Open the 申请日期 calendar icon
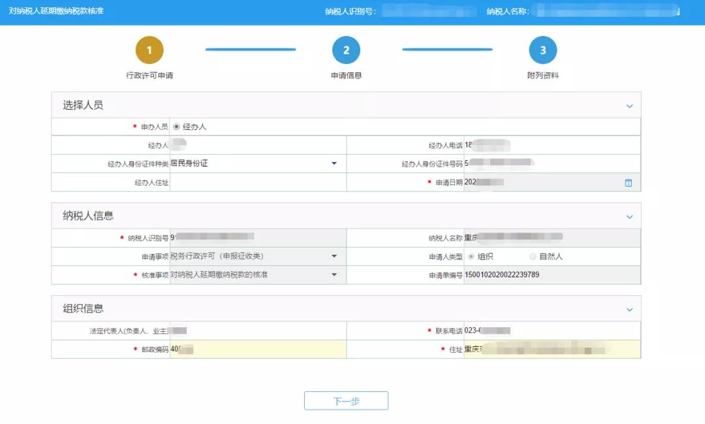The width and height of the screenshot is (705, 424). pos(628,183)
